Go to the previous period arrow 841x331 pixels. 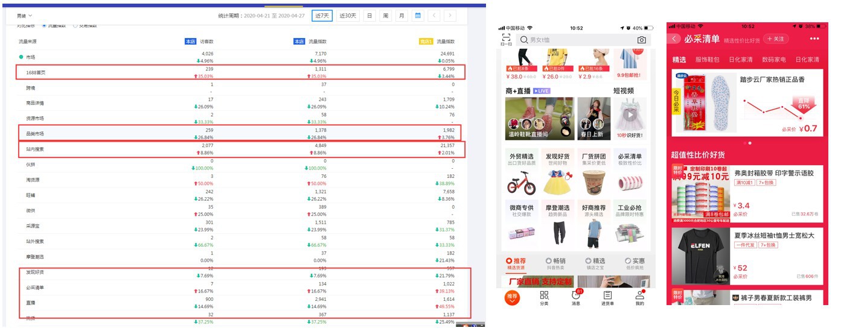click(x=434, y=16)
